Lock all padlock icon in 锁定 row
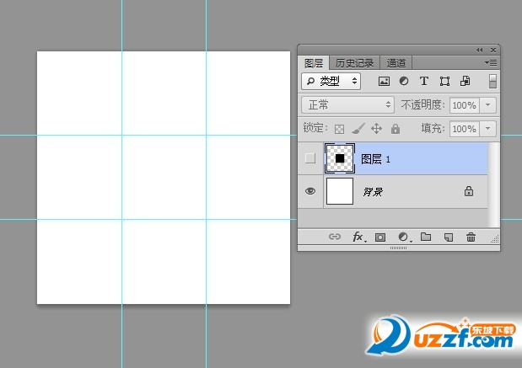 click(396, 129)
